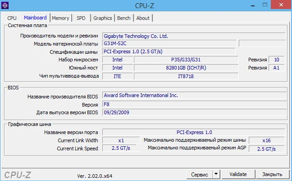Click the CPU-Z app icon in title bar
The height and width of the screenshot is (181, 292).
5,5
